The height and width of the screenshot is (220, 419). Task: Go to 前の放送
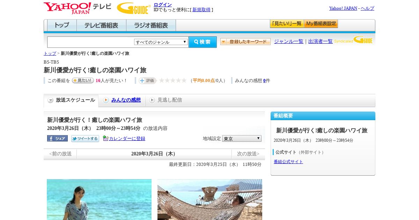[60, 154]
